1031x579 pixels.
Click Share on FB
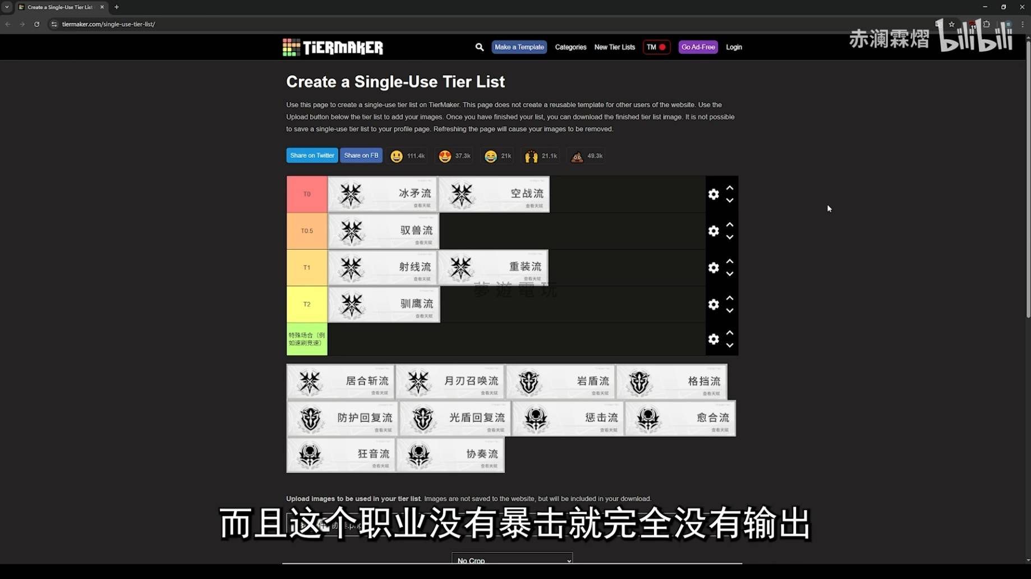tap(361, 155)
